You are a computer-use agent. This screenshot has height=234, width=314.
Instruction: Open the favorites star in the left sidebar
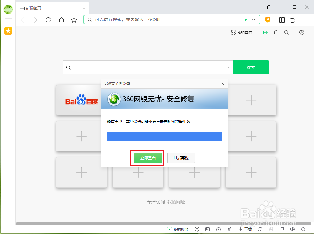[x=8, y=31]
